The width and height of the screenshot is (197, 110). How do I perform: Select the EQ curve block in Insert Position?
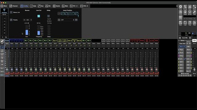click(x=71, y=13)
